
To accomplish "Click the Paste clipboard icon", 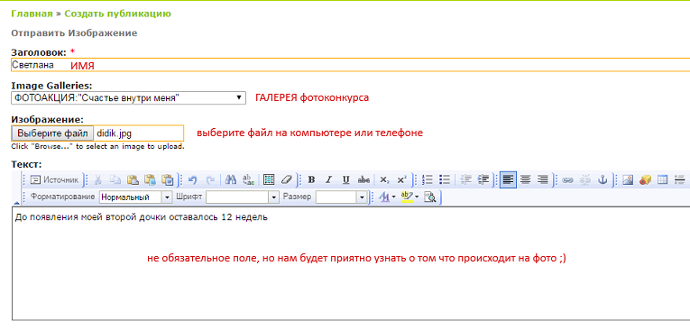I will (133, 179).
